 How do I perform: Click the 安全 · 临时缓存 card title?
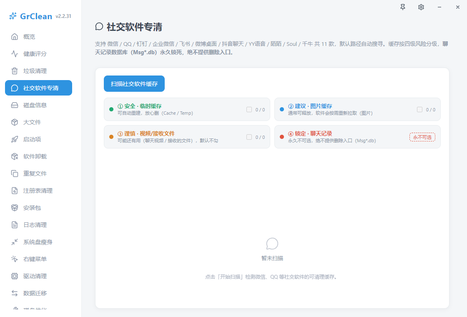tap(140, 106)
